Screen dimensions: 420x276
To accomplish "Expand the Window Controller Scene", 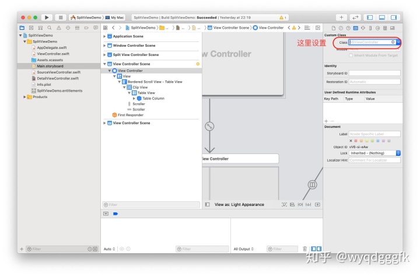I will click(104, 46).
